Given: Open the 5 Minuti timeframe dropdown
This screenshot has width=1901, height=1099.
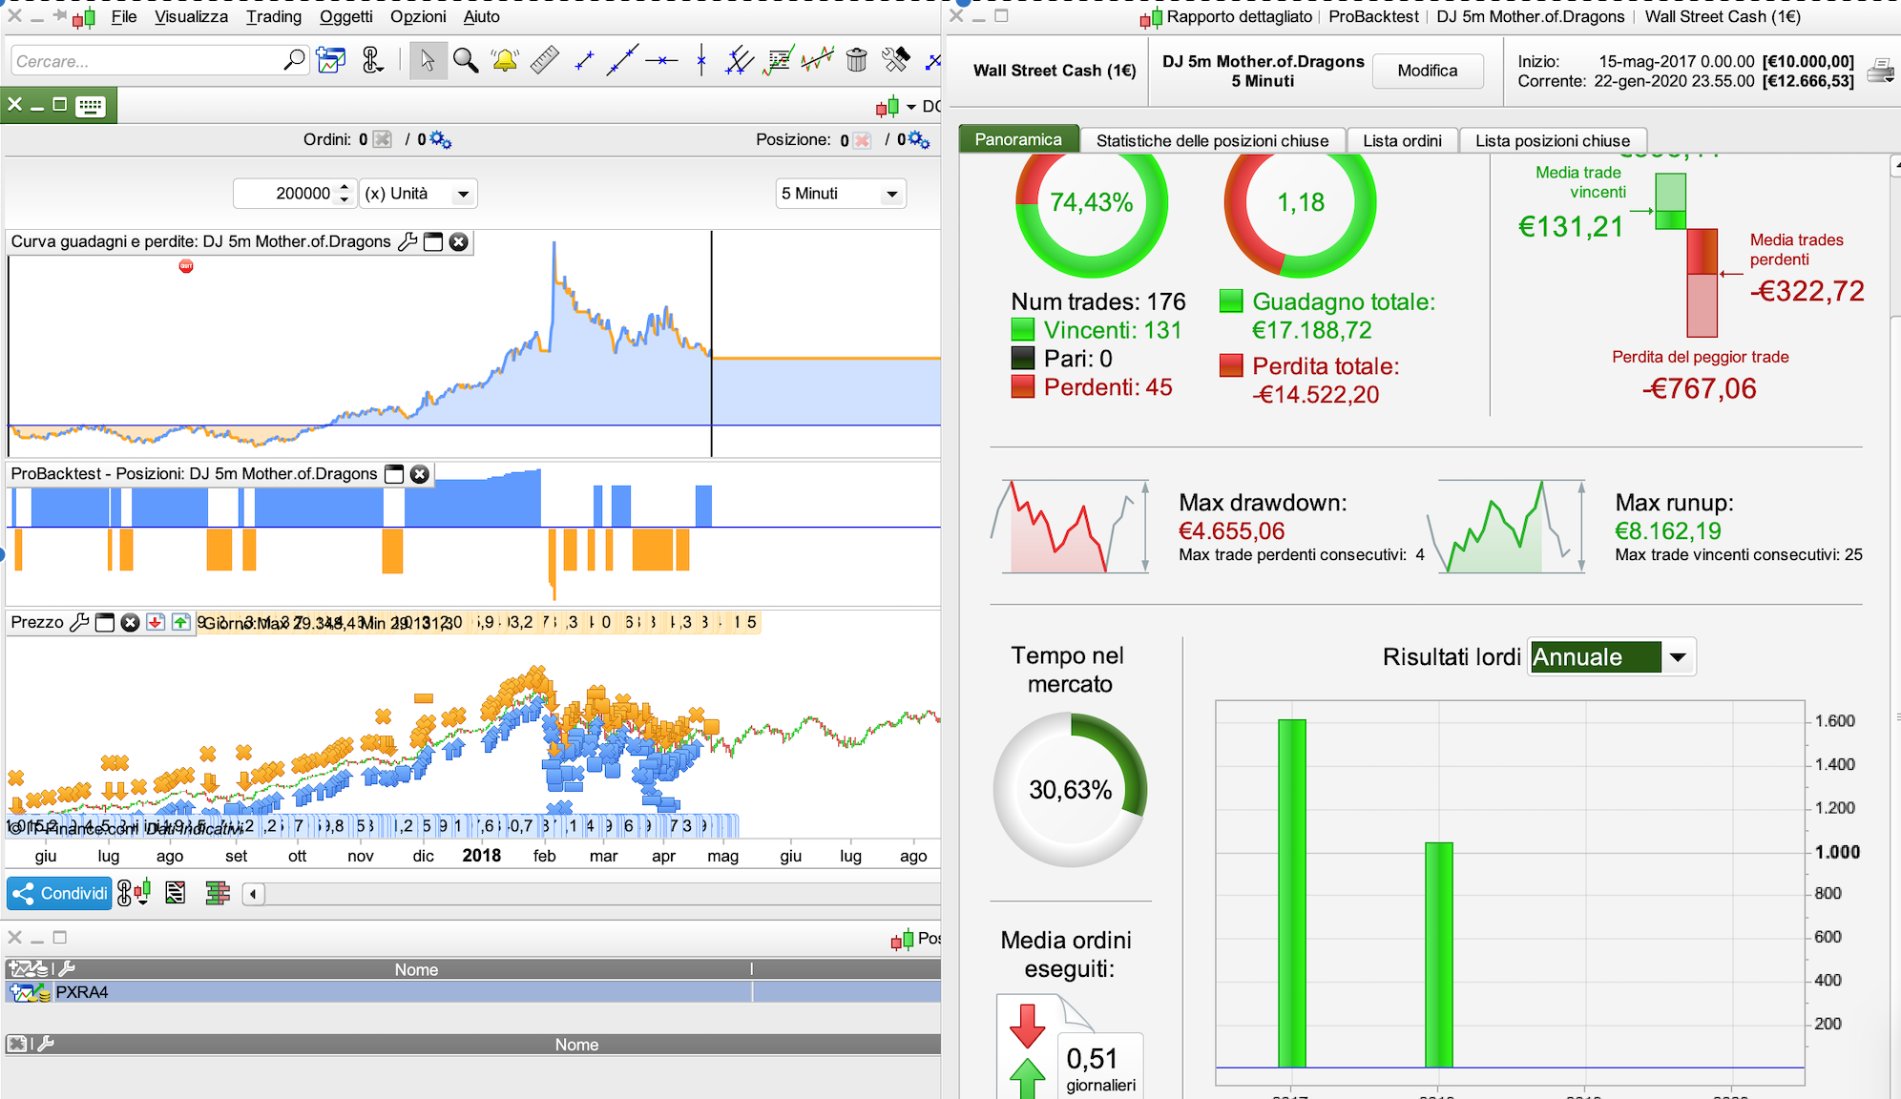Looking at the screenshot, I should (841, 194).
